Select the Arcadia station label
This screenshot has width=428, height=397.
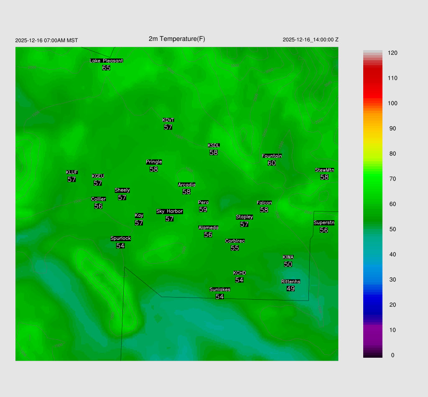(186, 185)
